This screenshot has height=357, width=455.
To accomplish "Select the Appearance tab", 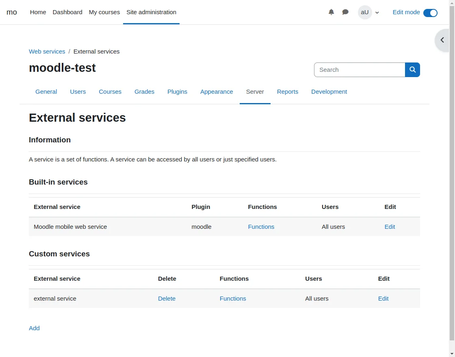I will tap(217, 92).
